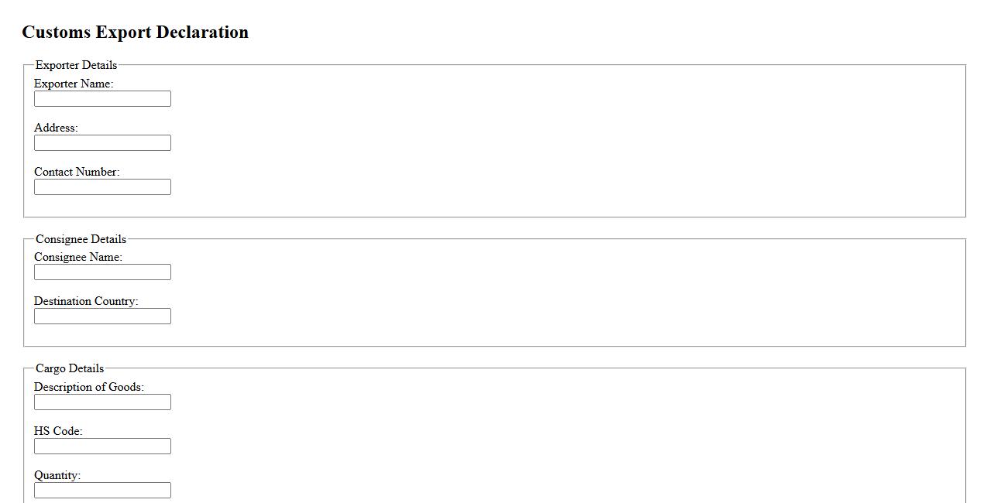This screenshot has width=990, height=503.
Task: Click the "Address:" label text
Action: pos(56,128)
